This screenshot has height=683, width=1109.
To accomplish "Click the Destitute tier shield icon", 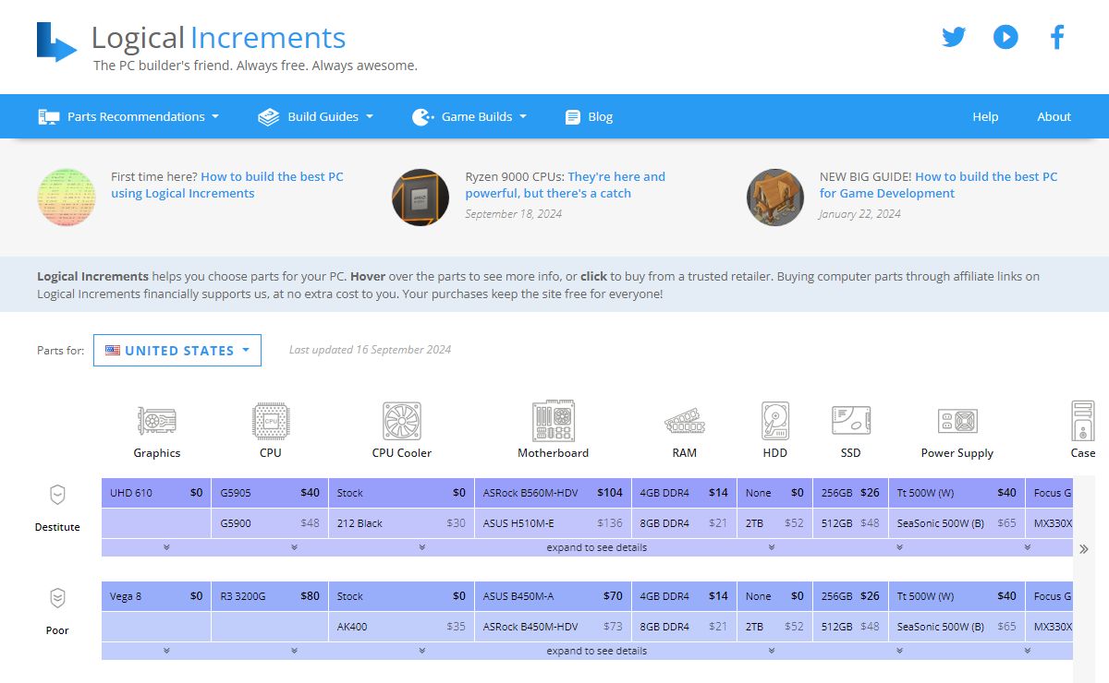I will click(x=57, y=496).
